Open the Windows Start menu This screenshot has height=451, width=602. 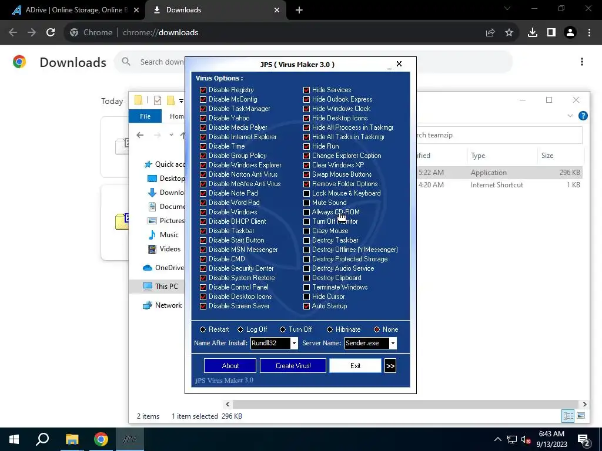coord(14,439)
